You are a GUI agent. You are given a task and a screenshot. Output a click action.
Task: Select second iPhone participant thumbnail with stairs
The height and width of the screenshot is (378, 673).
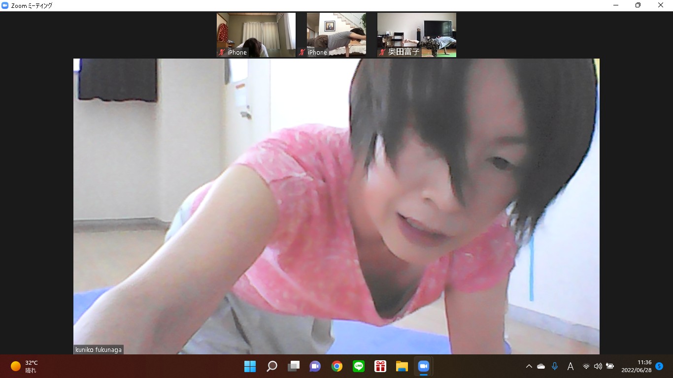[x=336, y=35]
